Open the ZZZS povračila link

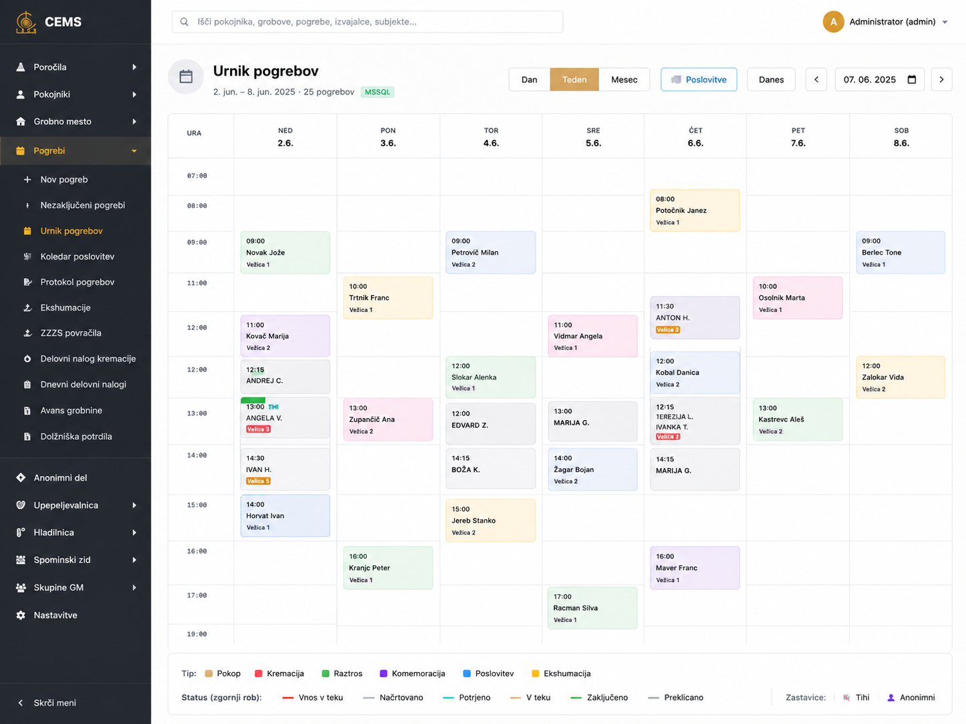click(x=71, y=333)
